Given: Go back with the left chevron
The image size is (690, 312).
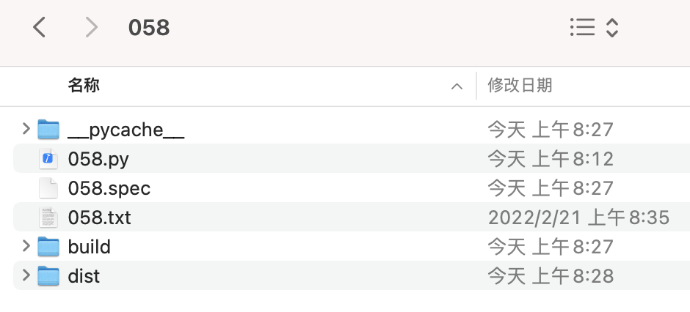Looking at the screenshot, I should [40, 28].
